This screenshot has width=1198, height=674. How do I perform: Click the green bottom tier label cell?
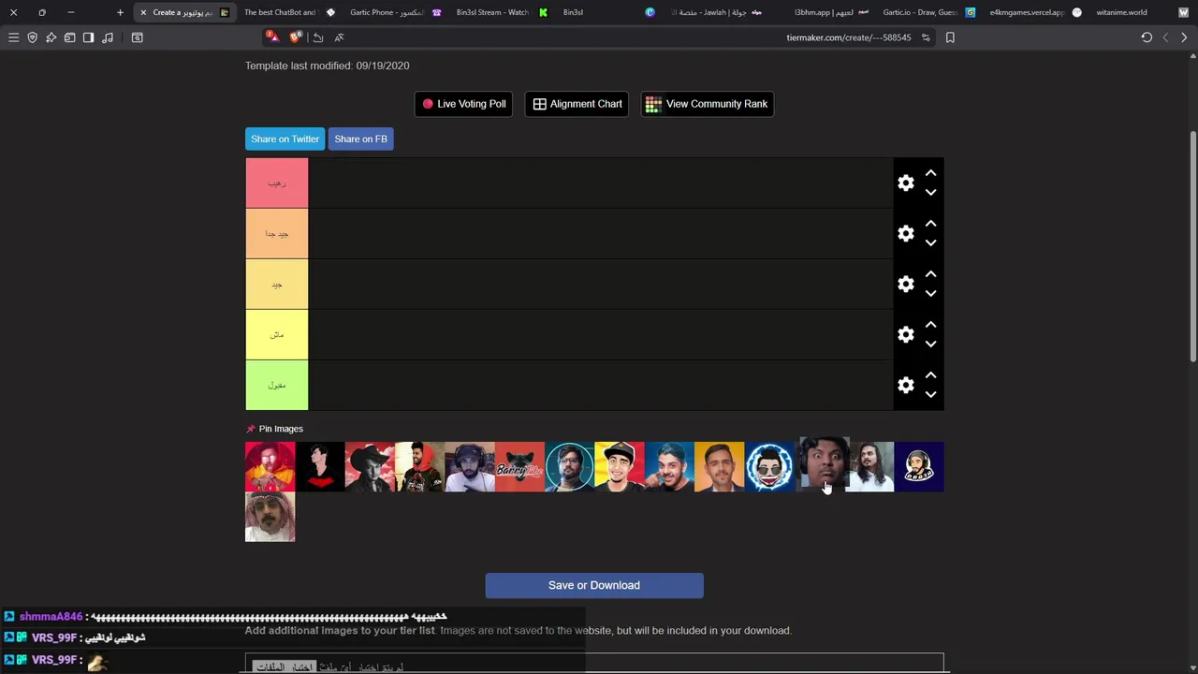(x=276, y=386)
